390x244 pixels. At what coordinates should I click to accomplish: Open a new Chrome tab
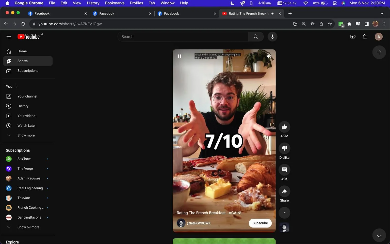290,13
